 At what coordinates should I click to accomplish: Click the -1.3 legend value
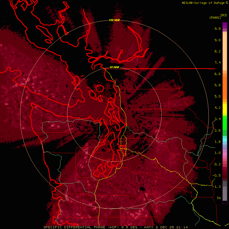217,187
